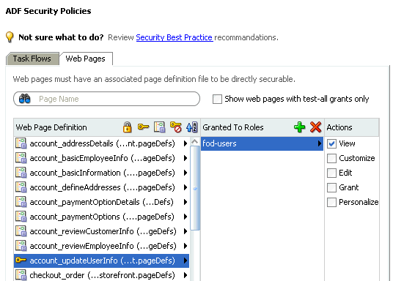Click page icon beside checkout_order
The width and height of the screenshot is (393, 281).
[21, 275]
